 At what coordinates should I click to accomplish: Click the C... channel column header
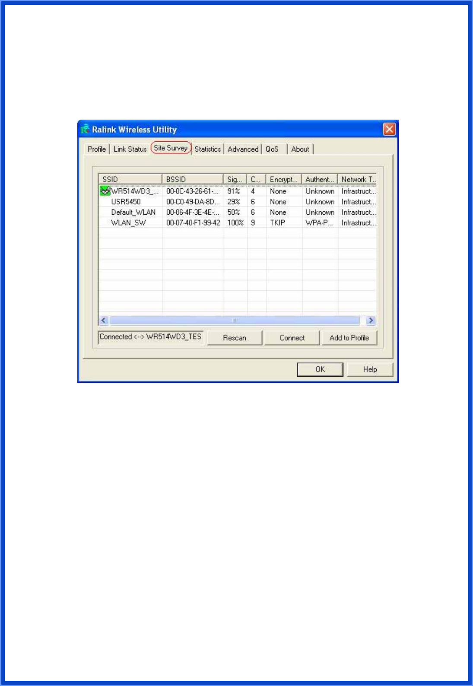[256, 179]
